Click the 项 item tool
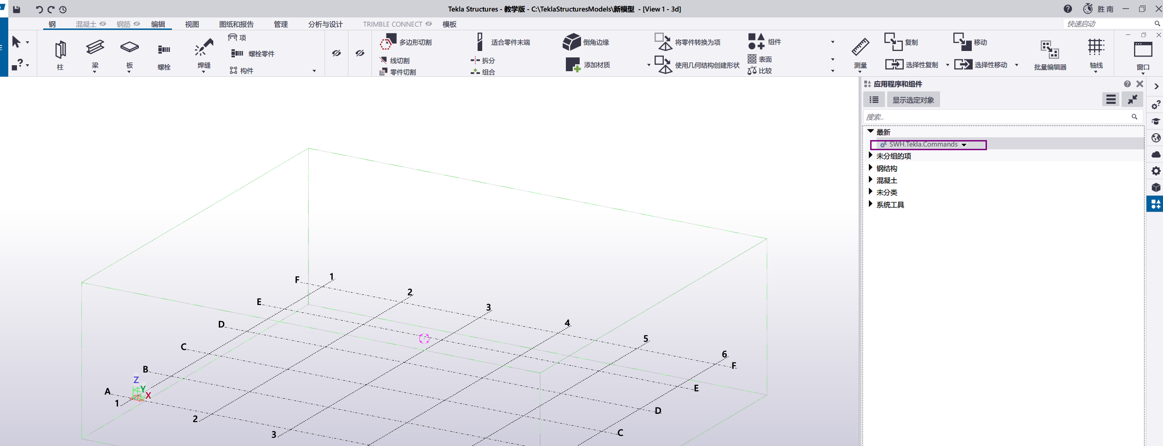 [x=237, y=38]
